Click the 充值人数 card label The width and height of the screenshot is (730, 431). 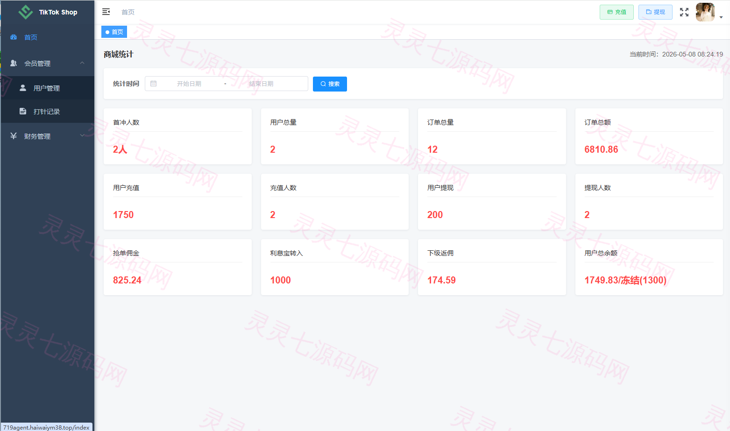(283, 188)
